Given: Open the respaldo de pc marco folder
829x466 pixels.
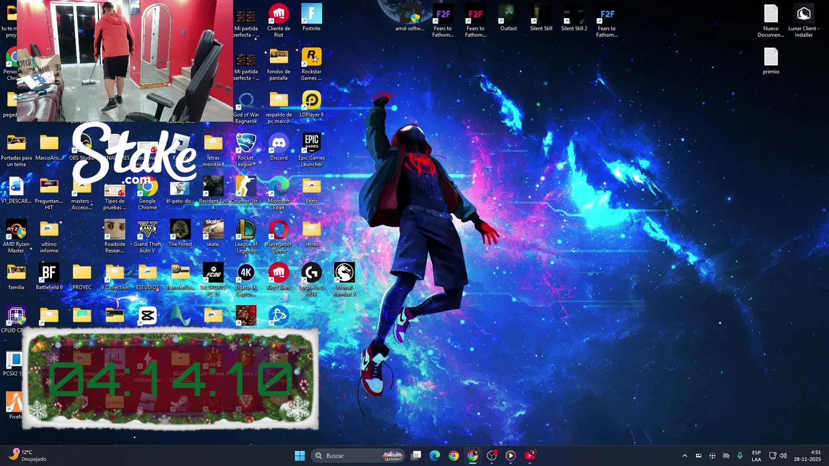Looking at the screenshot, I should [278, 107].
